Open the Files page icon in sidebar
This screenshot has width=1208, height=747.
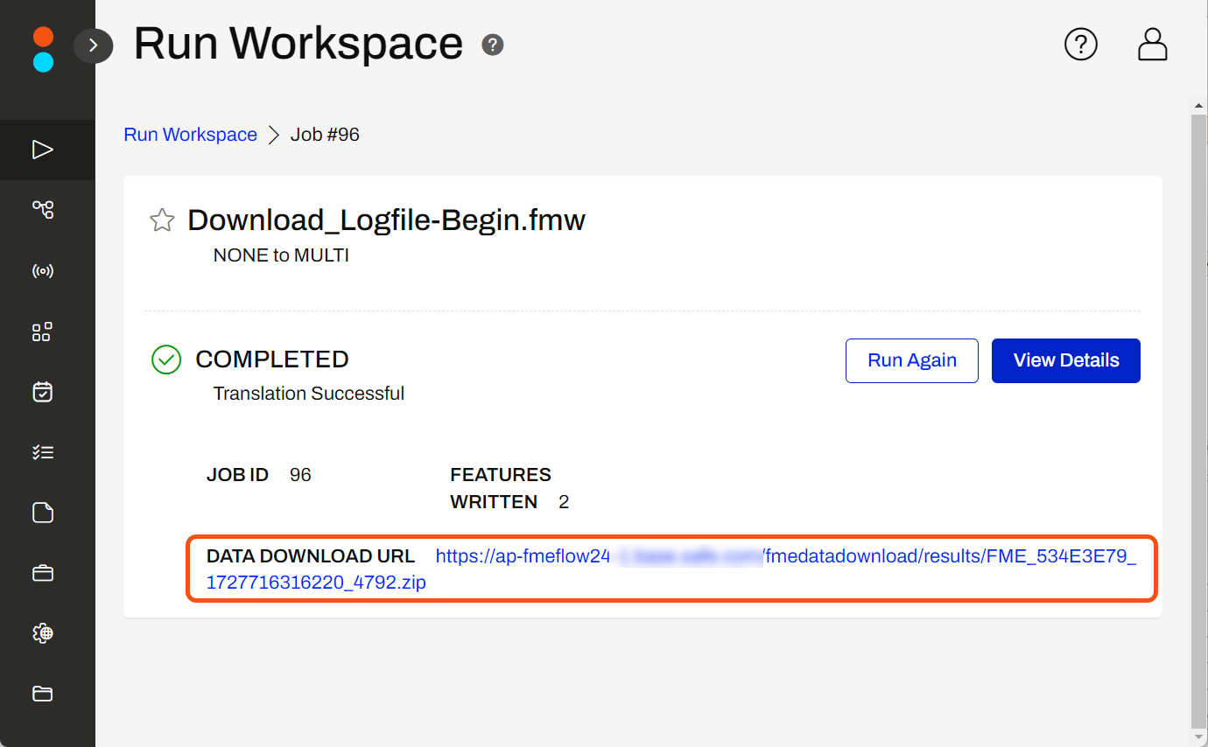pyautogui.click(x=42, y=513)
